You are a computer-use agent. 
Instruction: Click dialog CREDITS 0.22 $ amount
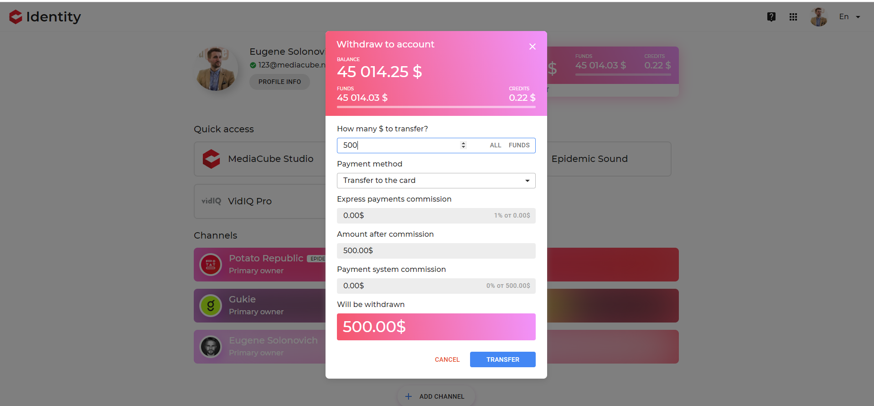tap(522, 98)
